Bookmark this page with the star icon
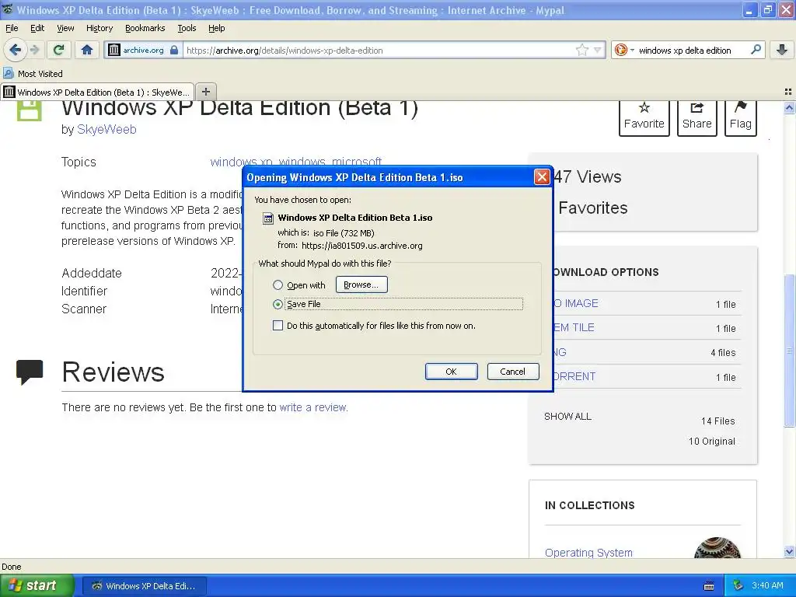Screen dimensions: 796x597 pos(581,50)
